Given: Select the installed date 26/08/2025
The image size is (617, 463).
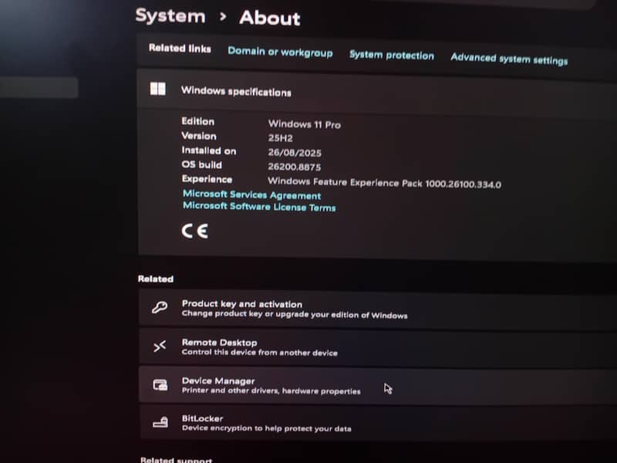Looking at the screenshot, I should (295, 152).
